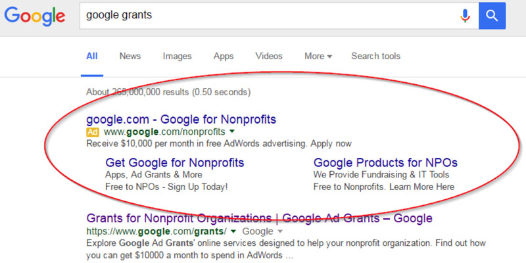The width and height of the screenshot is (526, 263).
Task: Expand the More search category dropdown
Action: point(318,56)
